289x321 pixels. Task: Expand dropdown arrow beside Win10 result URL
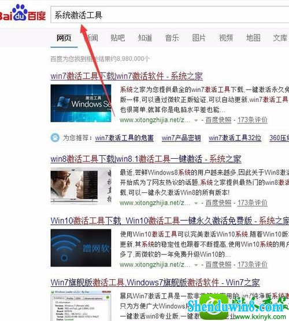point(196,265)
